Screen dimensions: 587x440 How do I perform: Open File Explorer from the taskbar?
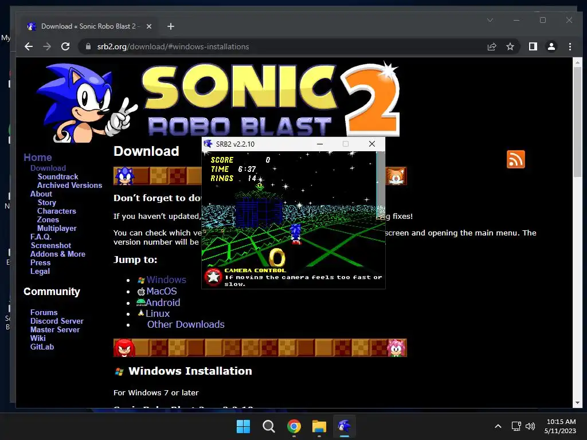click(x=319, y=426)
